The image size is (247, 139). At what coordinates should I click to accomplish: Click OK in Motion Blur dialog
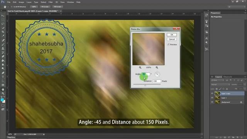coord(172,35)
